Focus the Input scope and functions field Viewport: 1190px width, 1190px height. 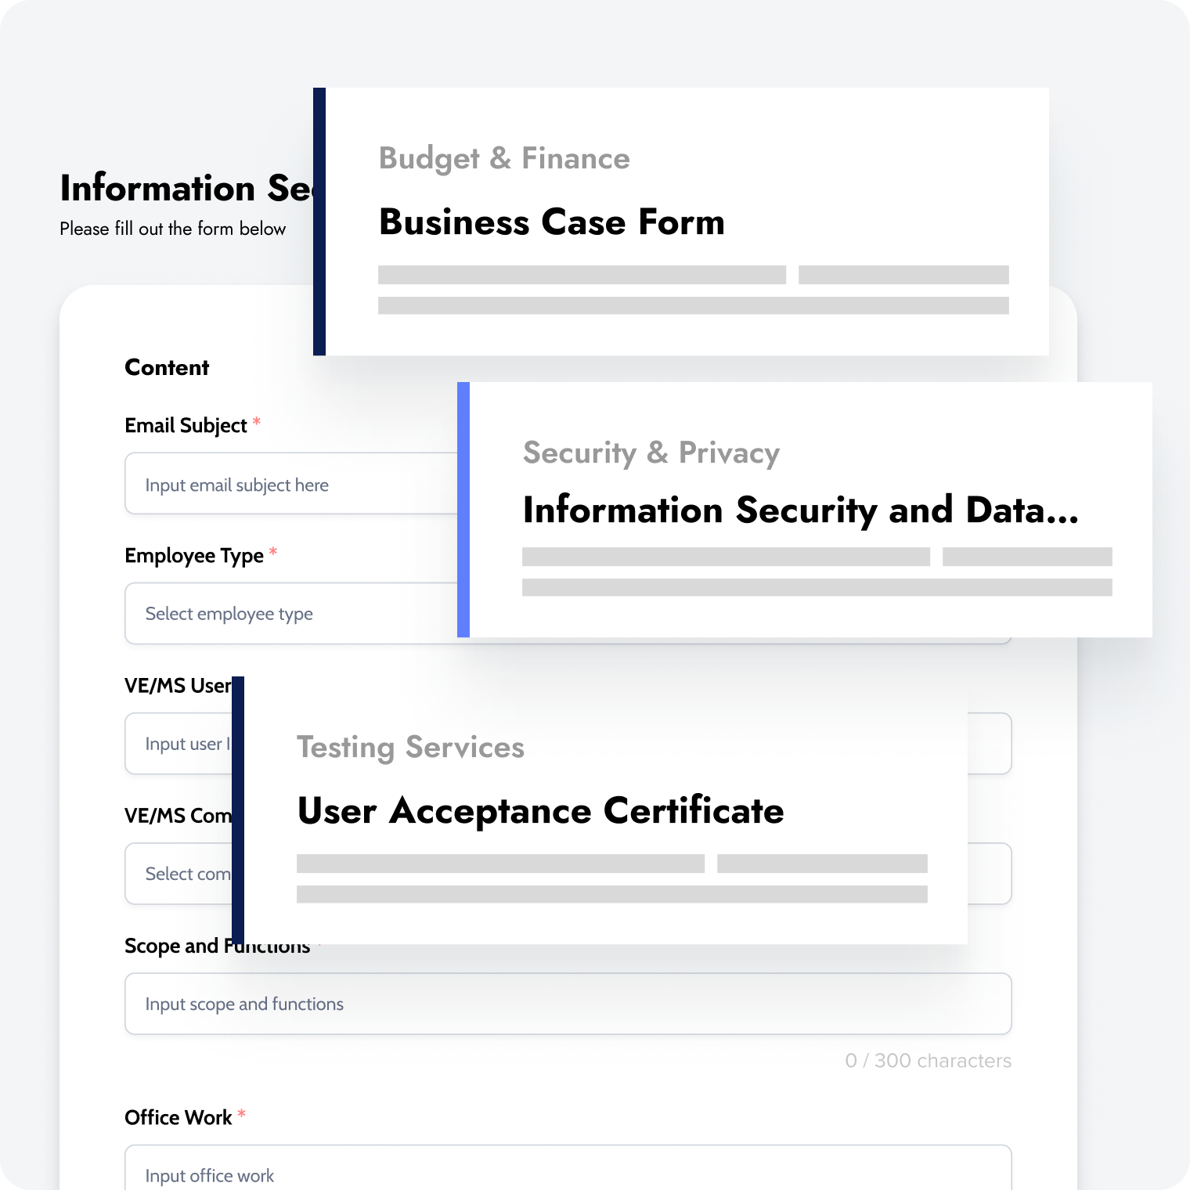(x=568, y=1004)
